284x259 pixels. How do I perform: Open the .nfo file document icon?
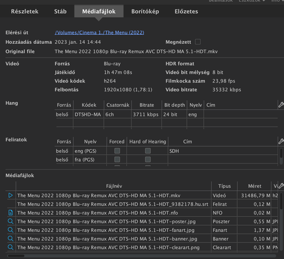pyautogui.click(x=11, y=213)
